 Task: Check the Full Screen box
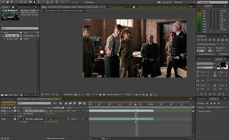tap(218, 54)
